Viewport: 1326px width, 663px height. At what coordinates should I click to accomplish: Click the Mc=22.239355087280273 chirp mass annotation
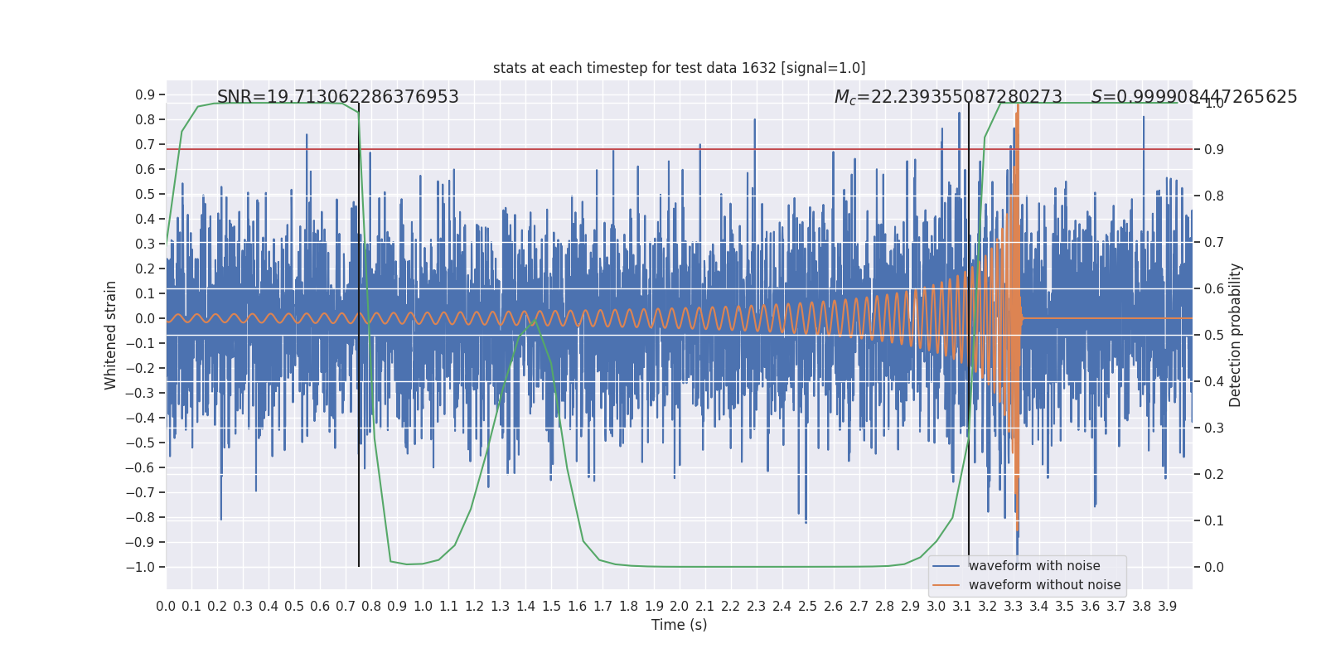[x=948, y=97]
